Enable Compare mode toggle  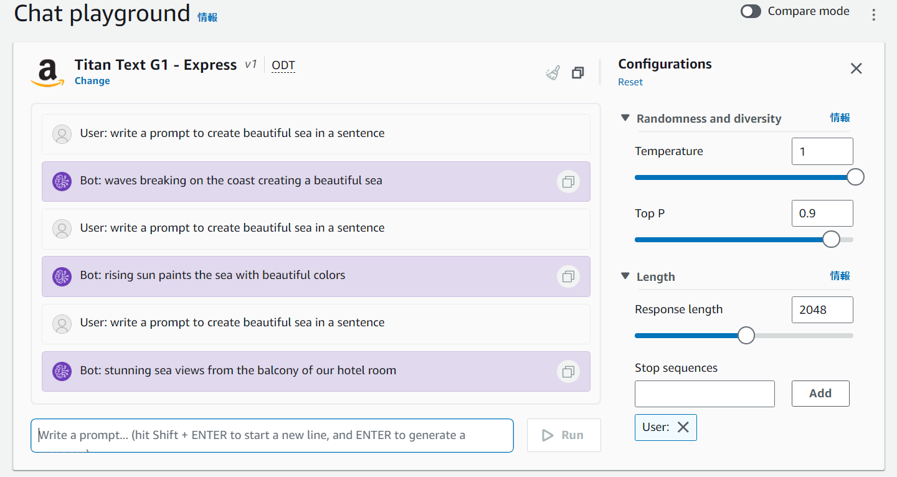751,12
